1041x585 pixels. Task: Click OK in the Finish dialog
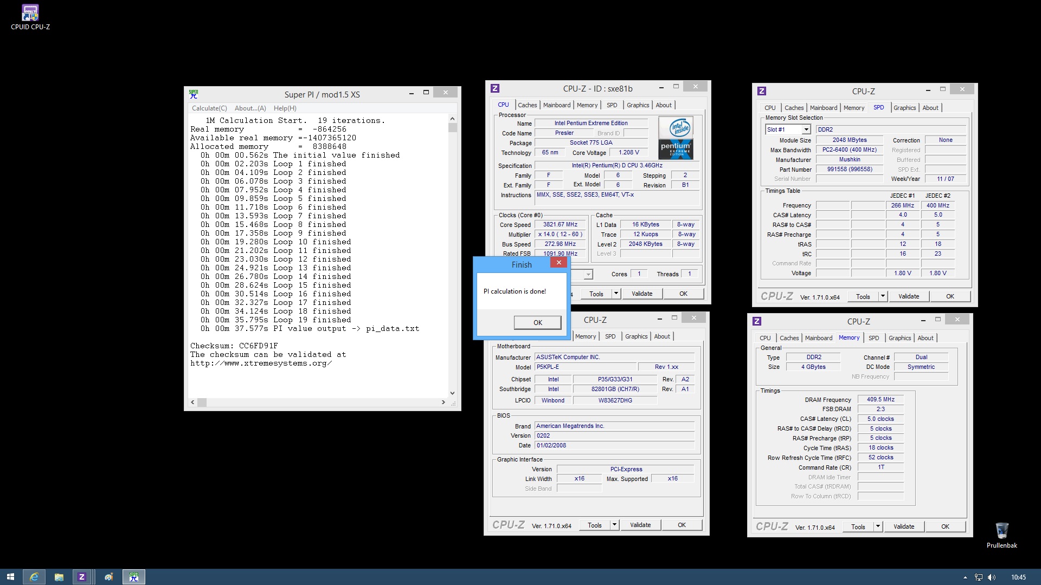[537, 322]
